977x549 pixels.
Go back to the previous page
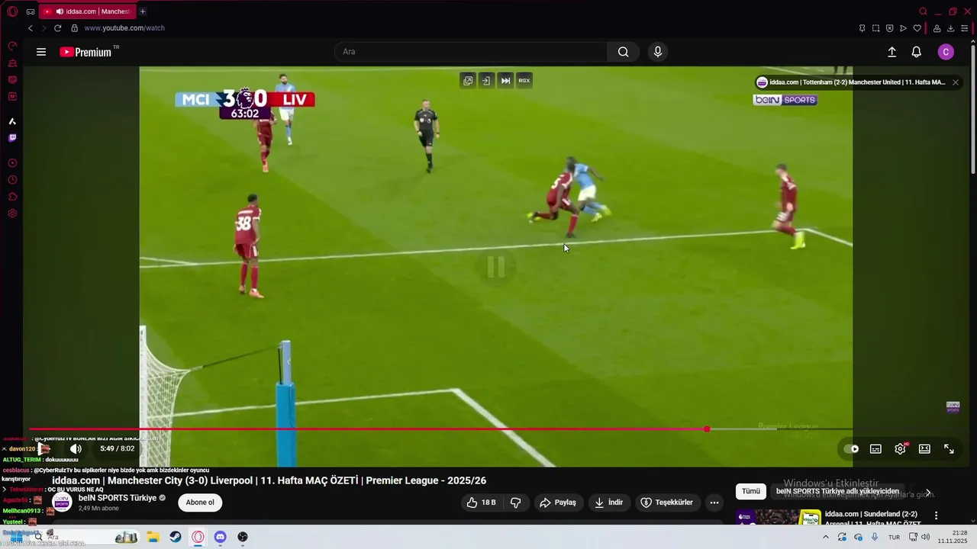click(x=31, y=28)
